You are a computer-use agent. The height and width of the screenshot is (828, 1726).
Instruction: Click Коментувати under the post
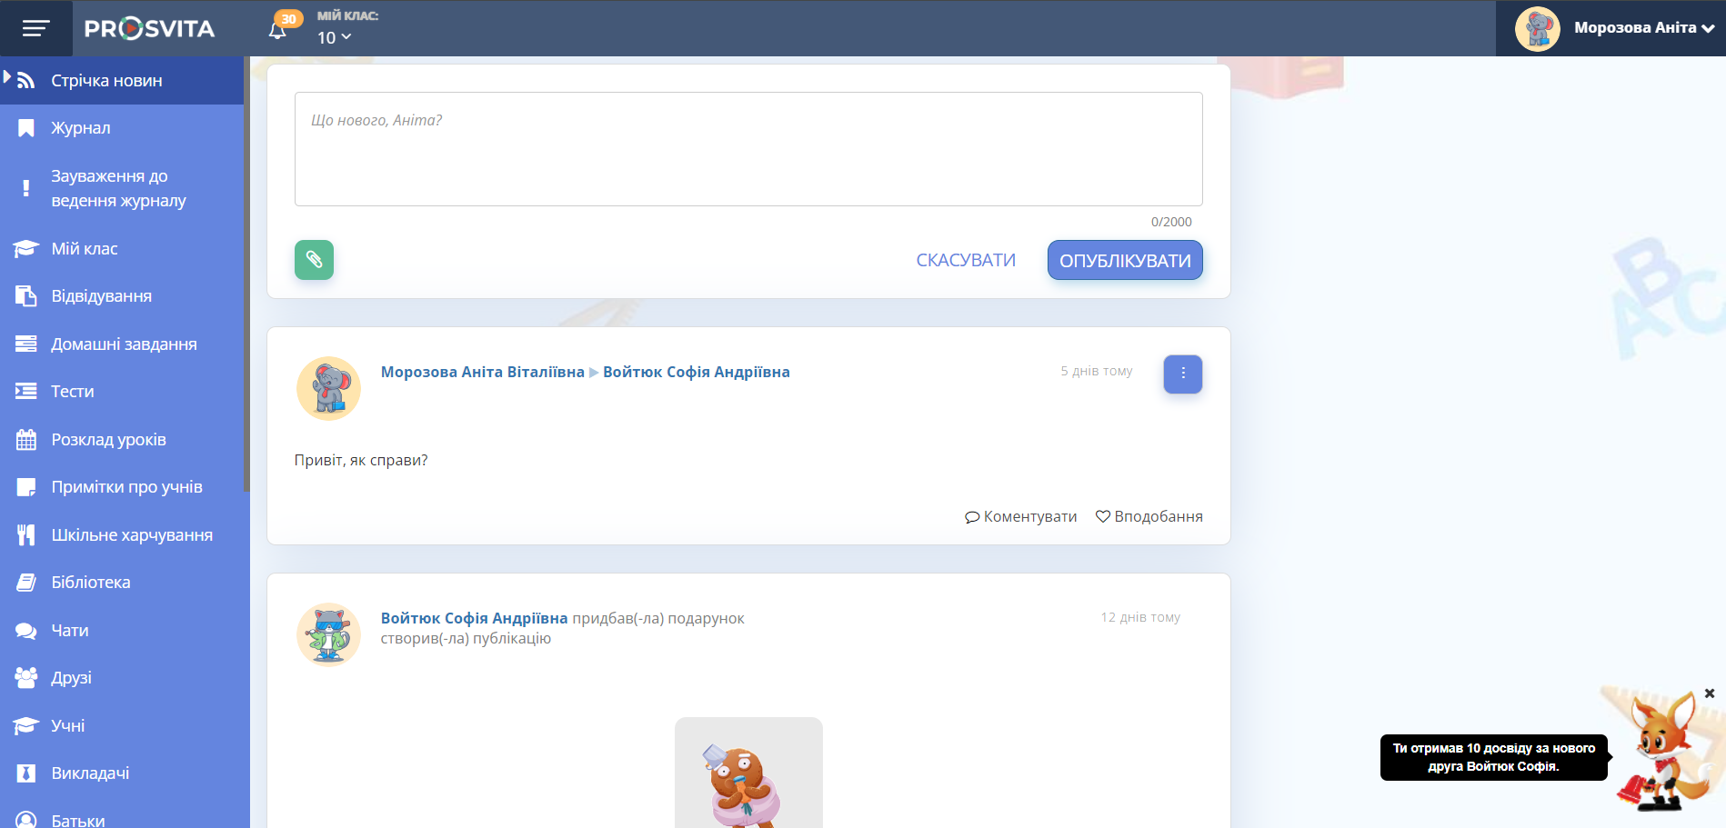(x=1020, y=516)
